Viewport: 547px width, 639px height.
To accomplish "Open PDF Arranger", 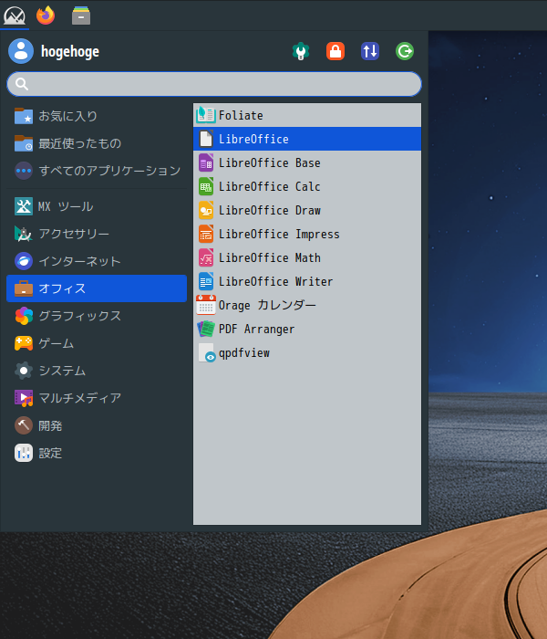I will (x=307, y=330).
